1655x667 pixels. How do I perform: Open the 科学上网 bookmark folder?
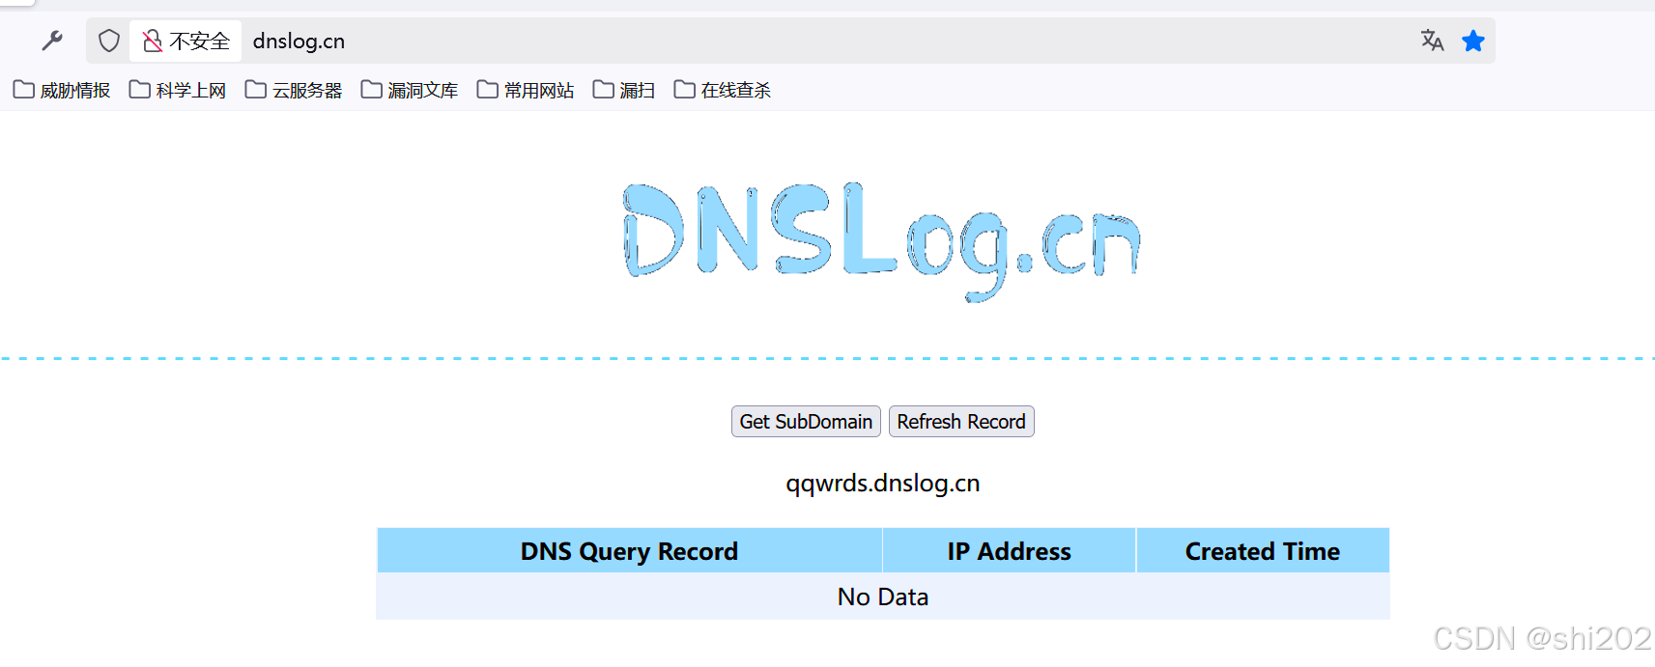pos(178,90)
